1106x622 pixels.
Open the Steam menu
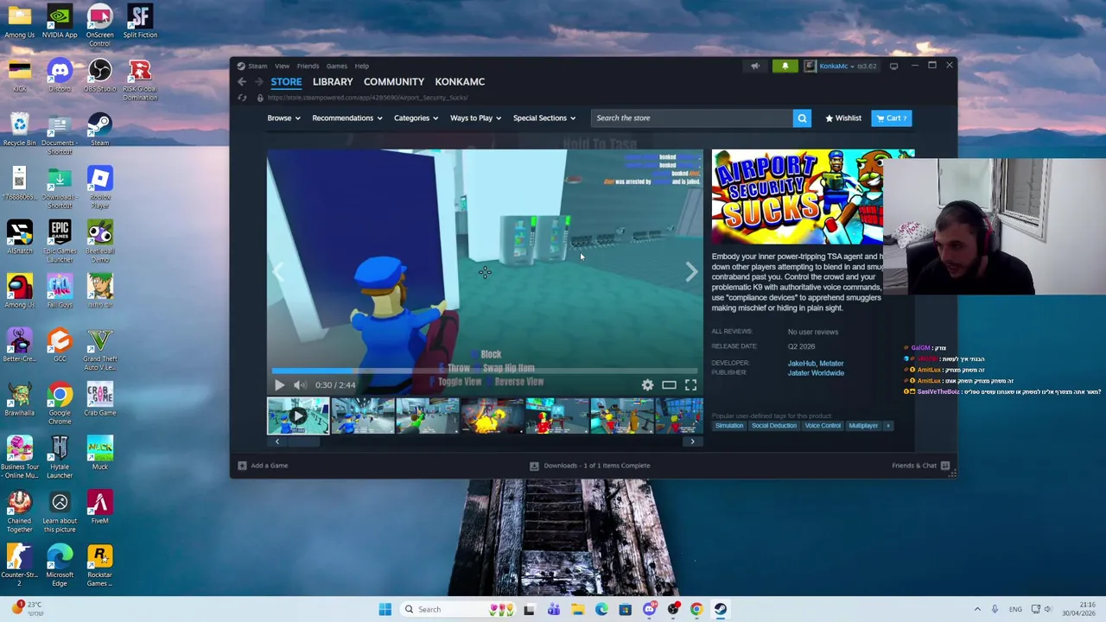pyautogui.click(x=257, y=66)
